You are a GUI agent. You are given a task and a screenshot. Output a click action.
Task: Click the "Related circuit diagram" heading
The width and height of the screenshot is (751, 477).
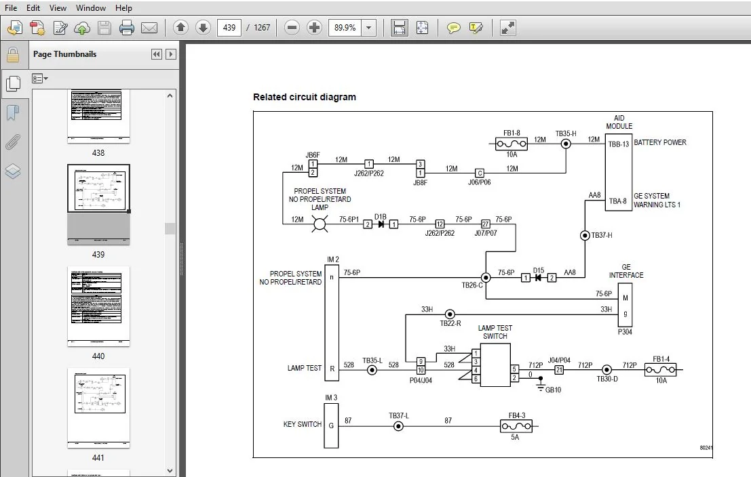(x=305, y=97)
